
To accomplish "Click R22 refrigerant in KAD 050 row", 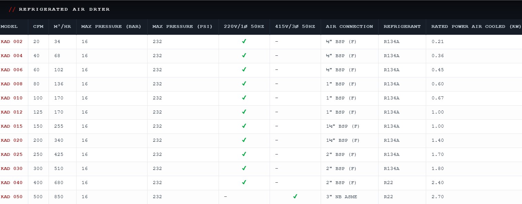I will point(388,197).
